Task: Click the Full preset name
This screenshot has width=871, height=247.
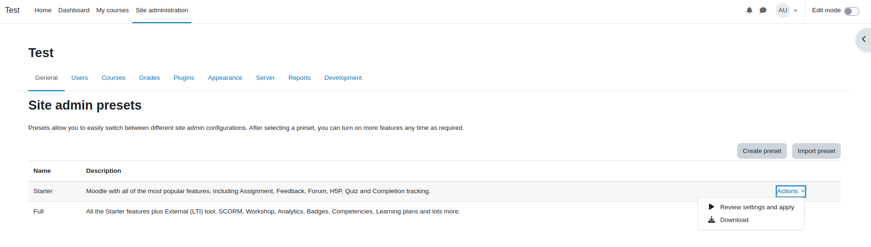Action: [x=39, y=212]
